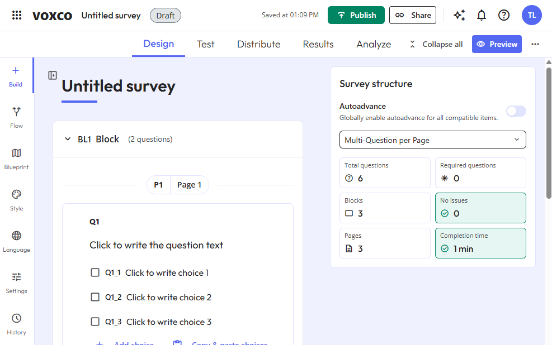Image resolution: width=552 pixels, height=345 pixels.
Task: Click the Share button
Action: tap(413, 15)
